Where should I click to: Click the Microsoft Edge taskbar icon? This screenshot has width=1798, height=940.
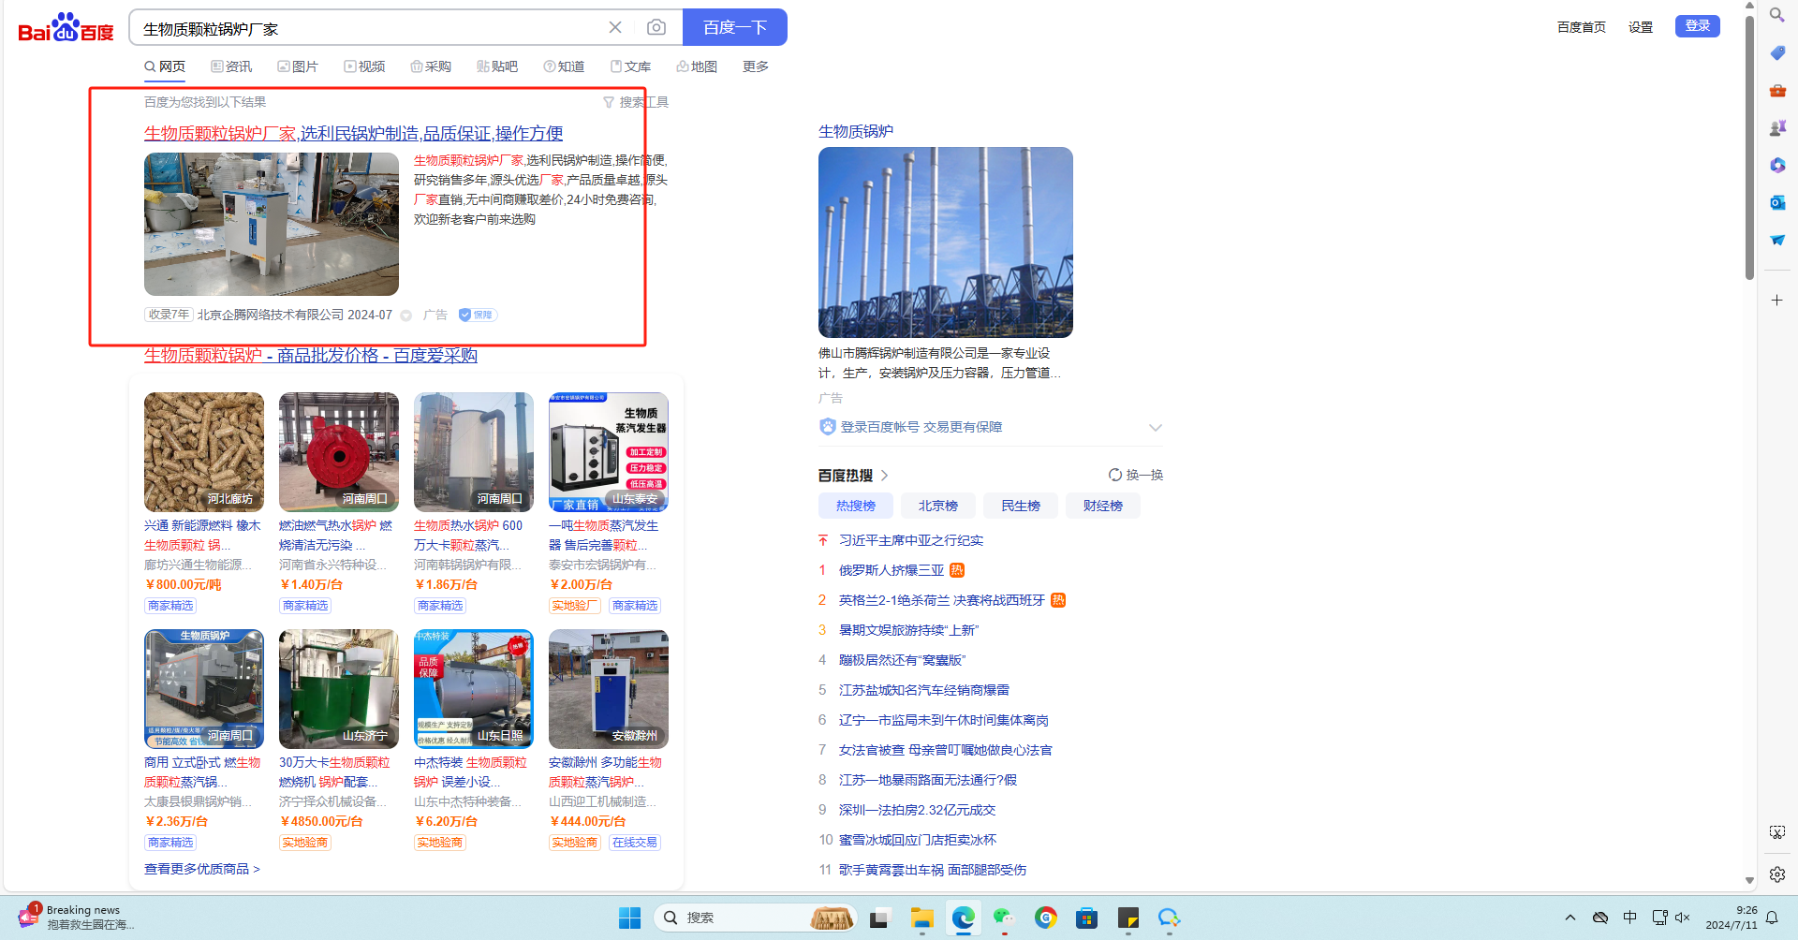[x=964, y=918]
